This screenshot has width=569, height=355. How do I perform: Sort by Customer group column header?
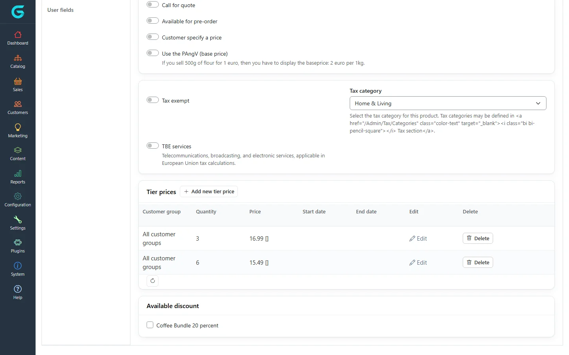point(162,212)
